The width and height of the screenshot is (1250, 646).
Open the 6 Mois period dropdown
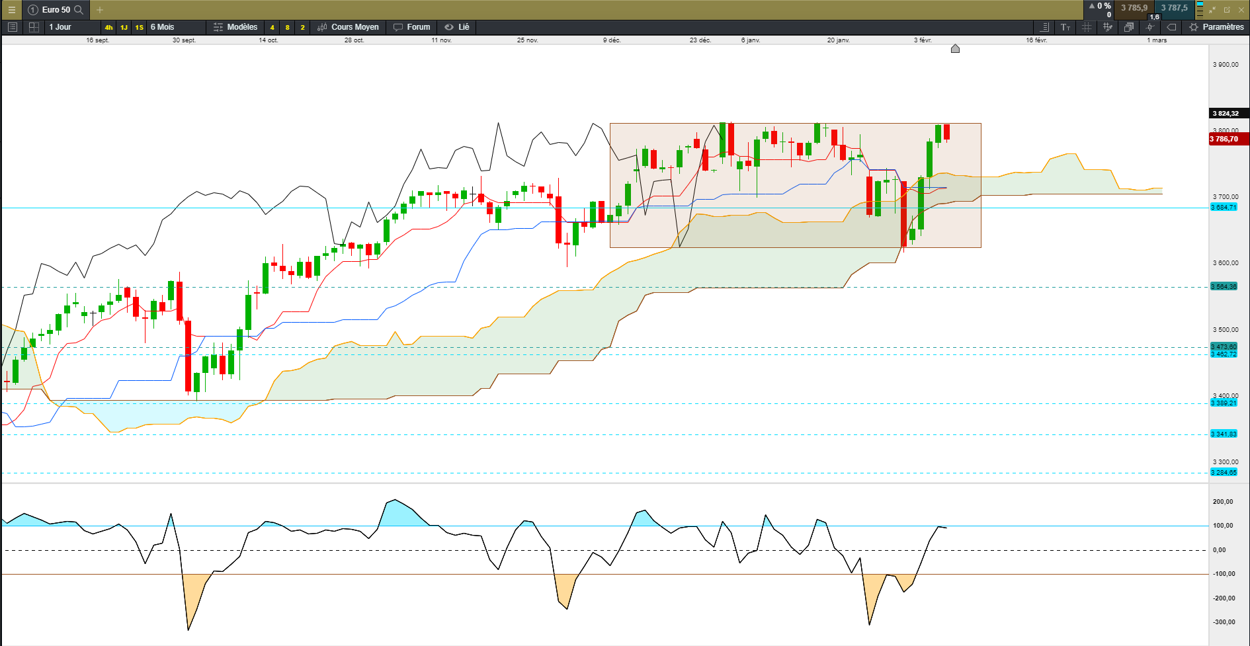(x=176, y=27)
